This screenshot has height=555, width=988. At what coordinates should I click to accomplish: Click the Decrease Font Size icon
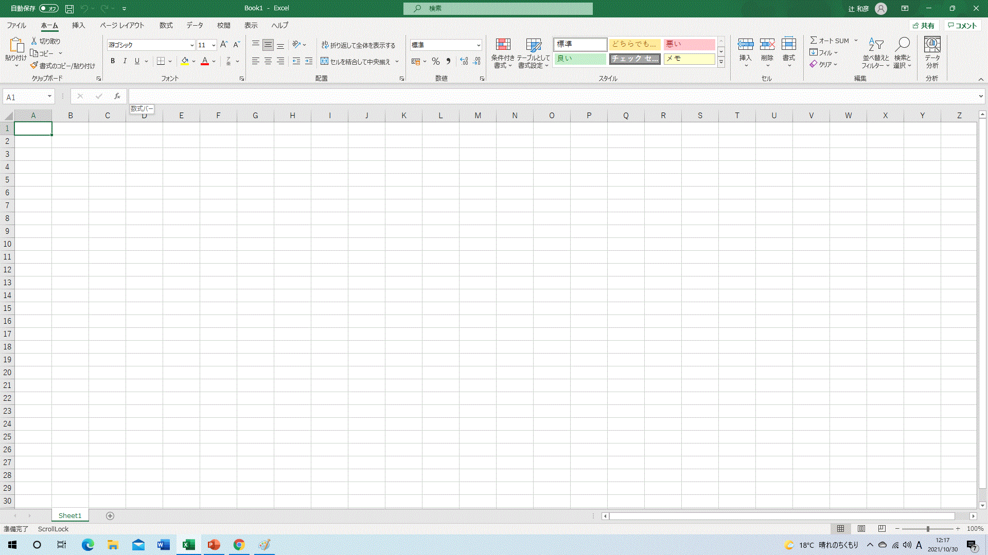(237, 45)
